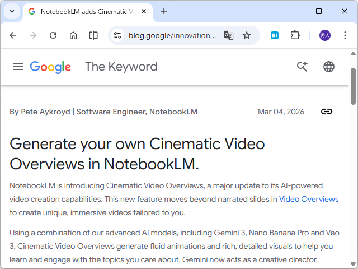Click the globe language selector icon
This screenshot has height=269, width=358.
[x=329, y=67]
